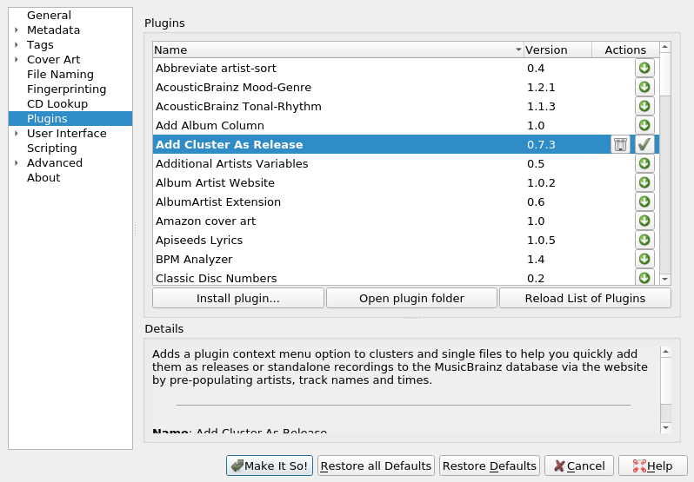The width and height of the screenshot is (694, 482).
Task: Click download icon for AcousticBrainz Mood-Genre
Action: pos(644,87)
